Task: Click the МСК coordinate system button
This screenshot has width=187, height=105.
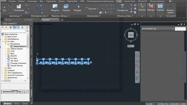Action: [131, 46]
